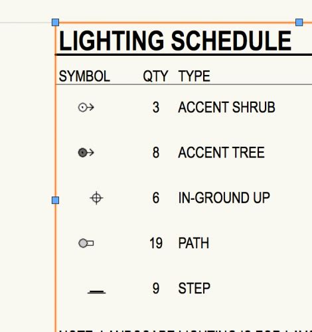
Task: Select the path light symbol
Action: [86, 243]
